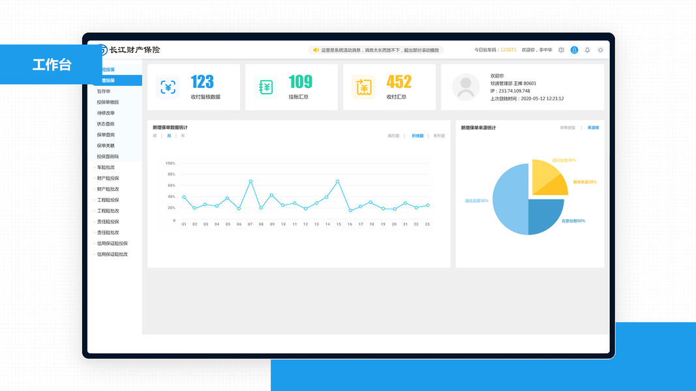
Task: Click the 长江财产保险 title
Action: pos(135,50)
